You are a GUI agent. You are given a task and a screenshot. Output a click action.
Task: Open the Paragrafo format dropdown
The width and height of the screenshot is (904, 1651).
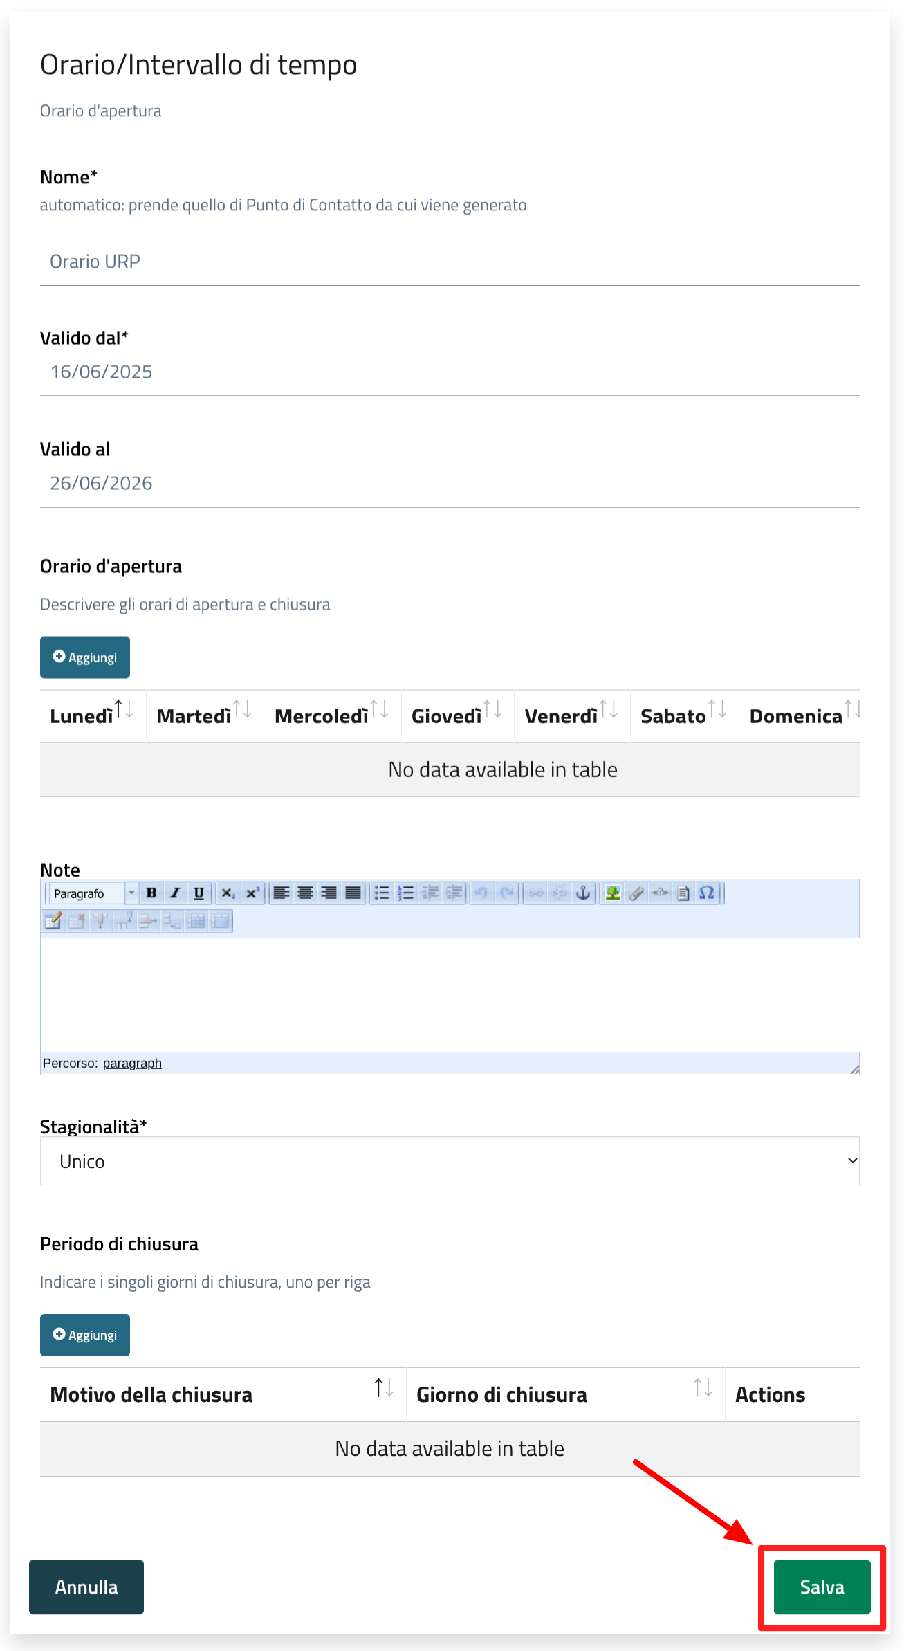pyautogui.click(x=93, y=893)
